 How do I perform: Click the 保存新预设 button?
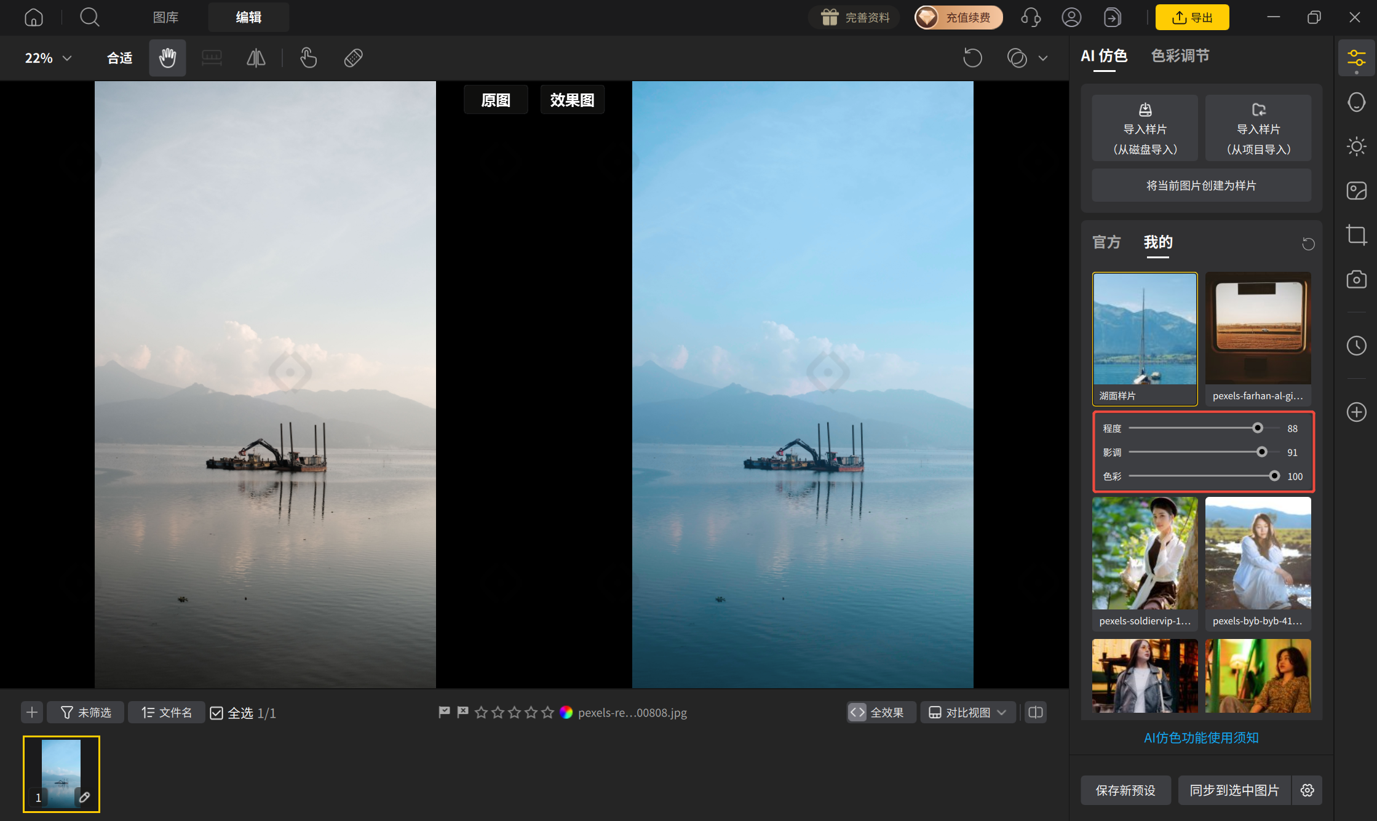pyautogui.click(x=1125, y=790)
